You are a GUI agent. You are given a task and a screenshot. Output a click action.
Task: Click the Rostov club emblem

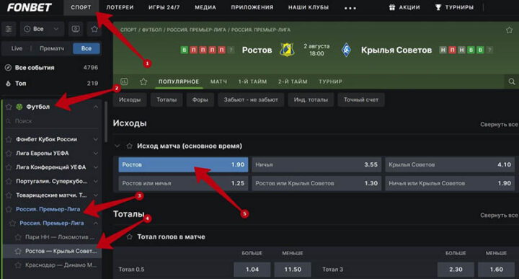coord(287,50)
